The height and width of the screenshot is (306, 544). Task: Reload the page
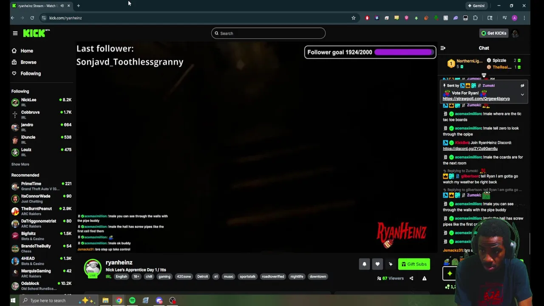(x=32, y=18)
